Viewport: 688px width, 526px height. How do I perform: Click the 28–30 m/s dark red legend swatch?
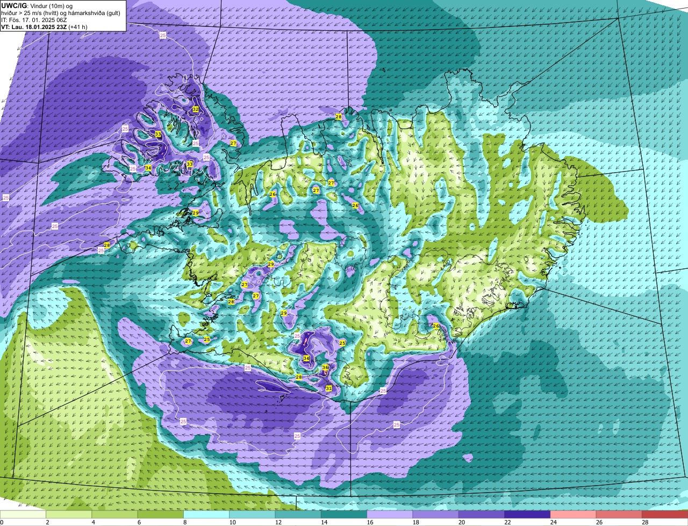665,514
